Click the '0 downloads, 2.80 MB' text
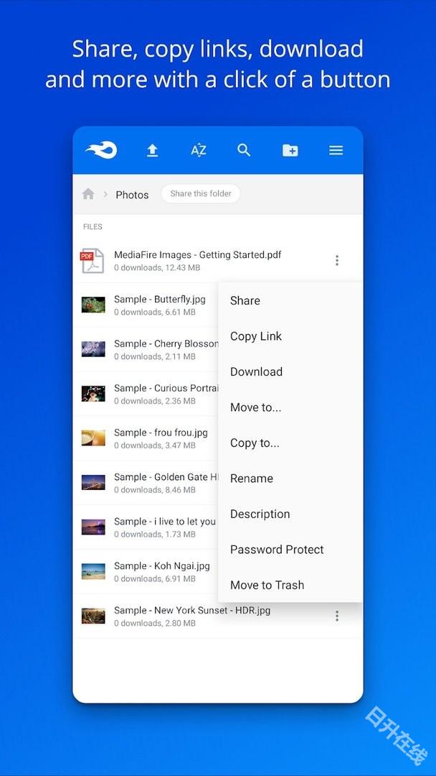Image resolution: width=436 pixels, height=776 pixels. point(155,624)
